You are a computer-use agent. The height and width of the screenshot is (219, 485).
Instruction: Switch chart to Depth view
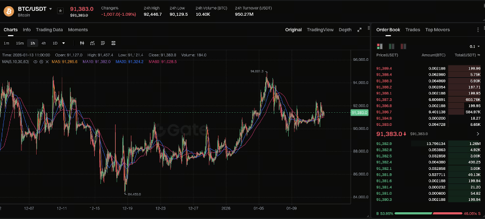pos(345,30)
